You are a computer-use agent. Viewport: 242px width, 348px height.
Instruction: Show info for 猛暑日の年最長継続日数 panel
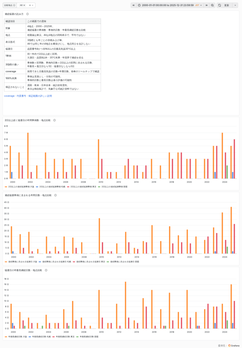(x=46, y=270)
